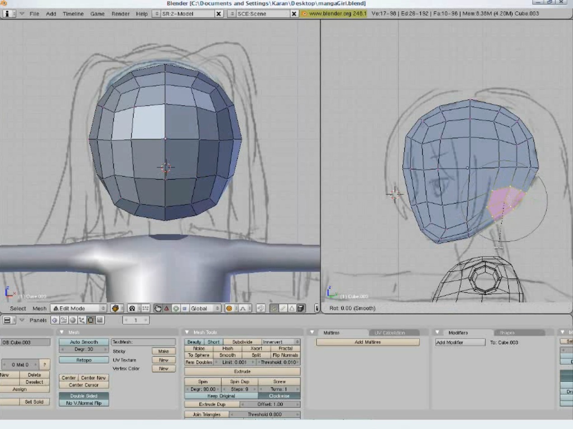The height and width of the screenshot is (429, 573).
Task: Select the rotate manipulator ring icon
Action: tap(176, 308)
